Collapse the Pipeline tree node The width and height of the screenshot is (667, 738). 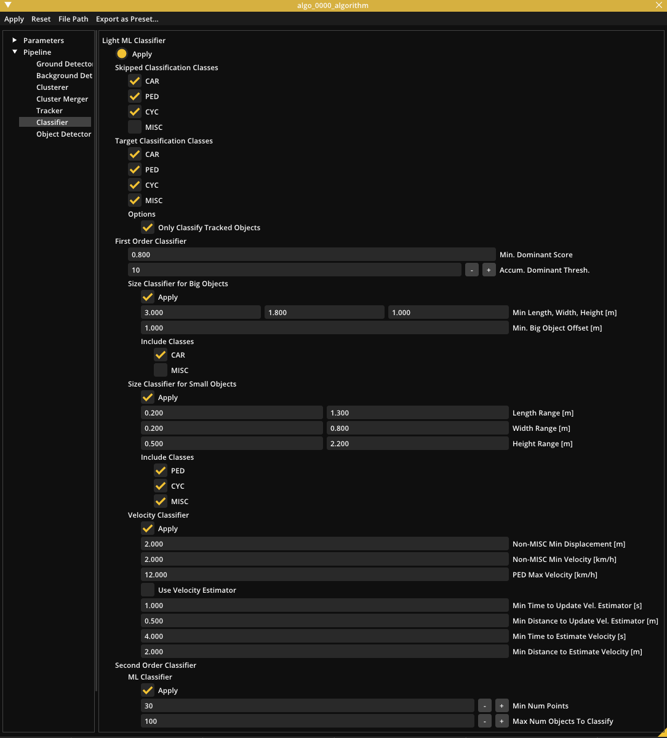pos(15,52)
